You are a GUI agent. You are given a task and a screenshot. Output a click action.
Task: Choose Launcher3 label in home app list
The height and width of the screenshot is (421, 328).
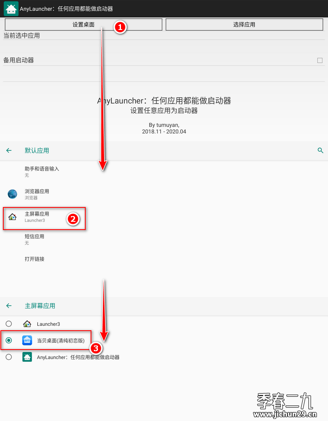coord(48,324)
